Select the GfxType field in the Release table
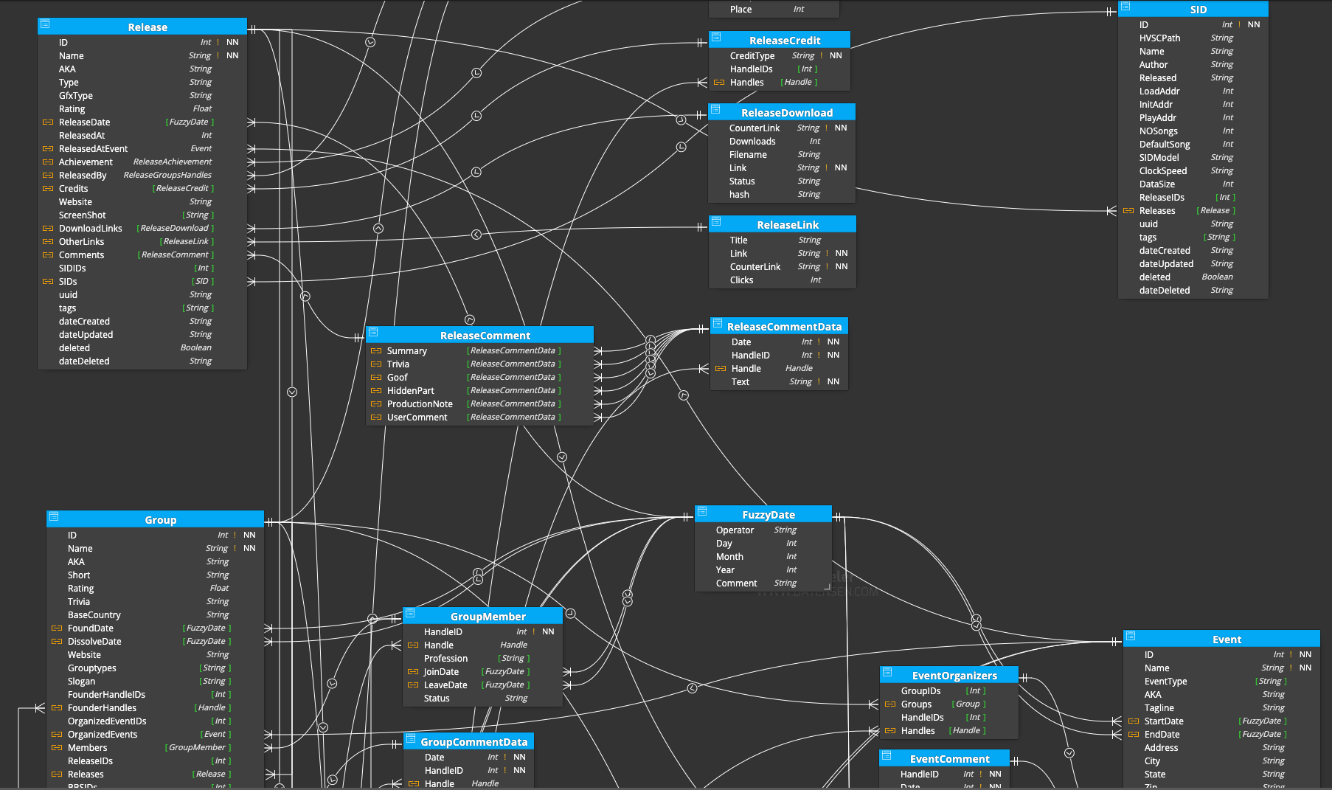Viewport: 1332px width, 790px height. coord(76,96)
